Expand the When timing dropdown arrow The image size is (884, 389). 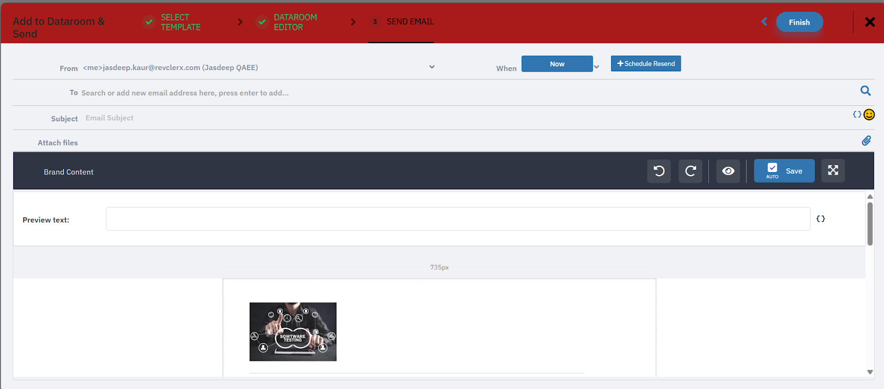(x=597, y=67)
